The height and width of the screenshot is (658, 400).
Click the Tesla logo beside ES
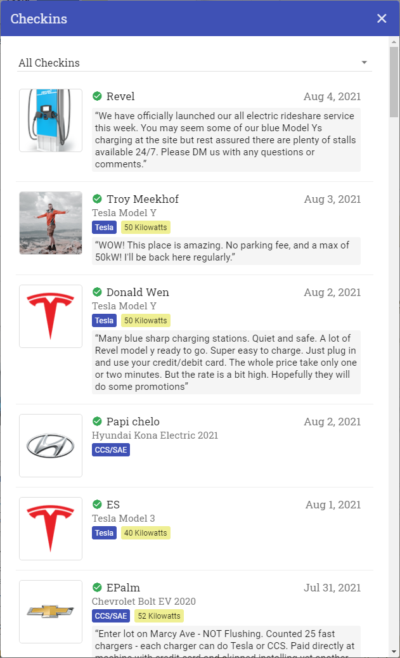pyautogui.click(x=51, y=529)
